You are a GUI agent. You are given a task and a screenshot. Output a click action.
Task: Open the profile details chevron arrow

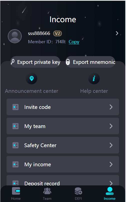tap(117, 33)
